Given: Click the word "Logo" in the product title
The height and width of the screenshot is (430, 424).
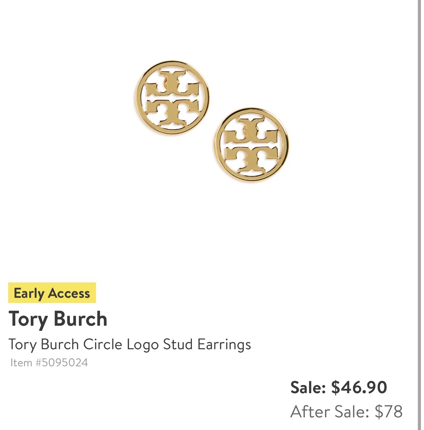Looking at the screenshot, I should click(x=143, y=344).
